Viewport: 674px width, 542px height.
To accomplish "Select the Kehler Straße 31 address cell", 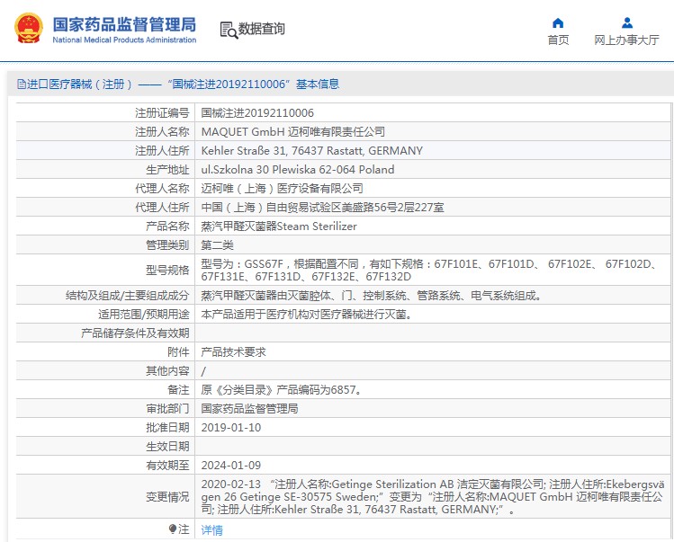I will pyautogui.click(x=433, y=151).
